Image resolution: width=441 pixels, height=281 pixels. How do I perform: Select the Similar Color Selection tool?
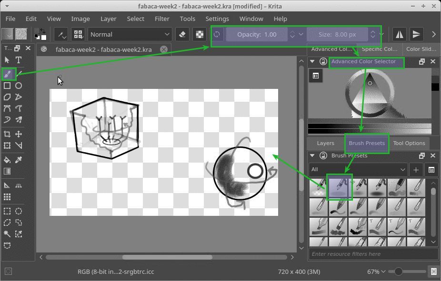click(x=19, y=234)
